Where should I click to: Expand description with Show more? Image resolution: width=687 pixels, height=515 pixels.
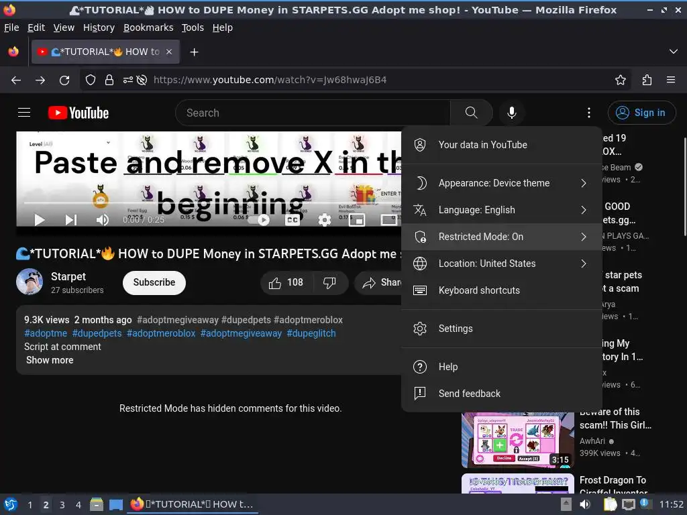pyautogui.click(x=50, y=360)
